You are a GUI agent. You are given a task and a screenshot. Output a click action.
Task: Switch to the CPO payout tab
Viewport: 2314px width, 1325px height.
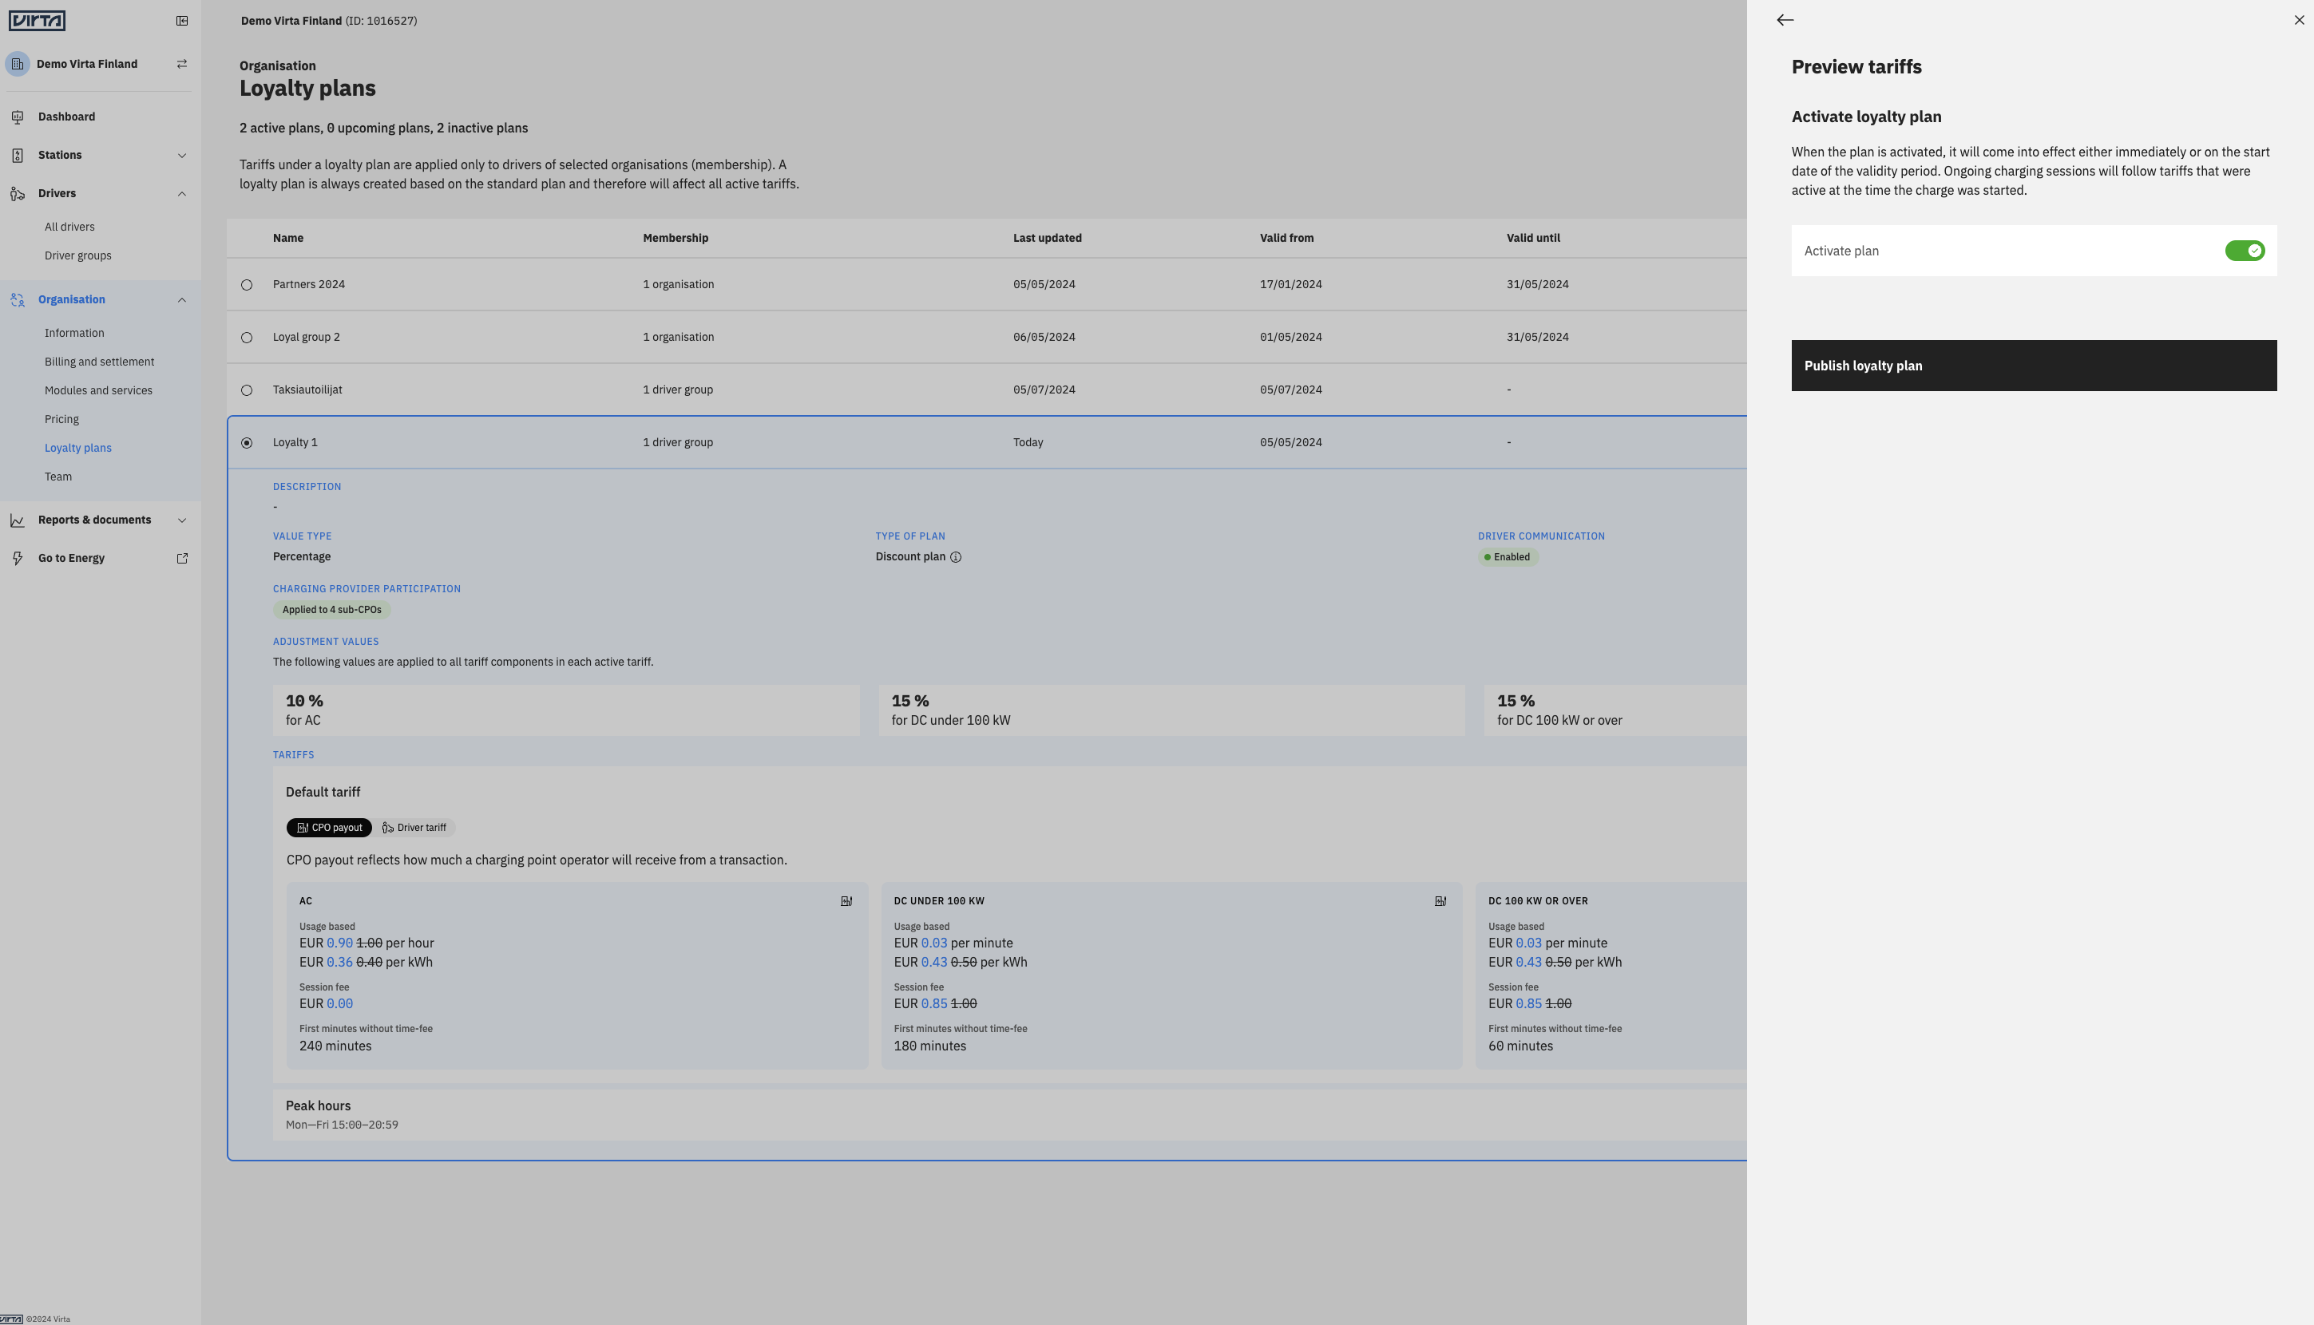pyautogui.click(x=329, y=827)
